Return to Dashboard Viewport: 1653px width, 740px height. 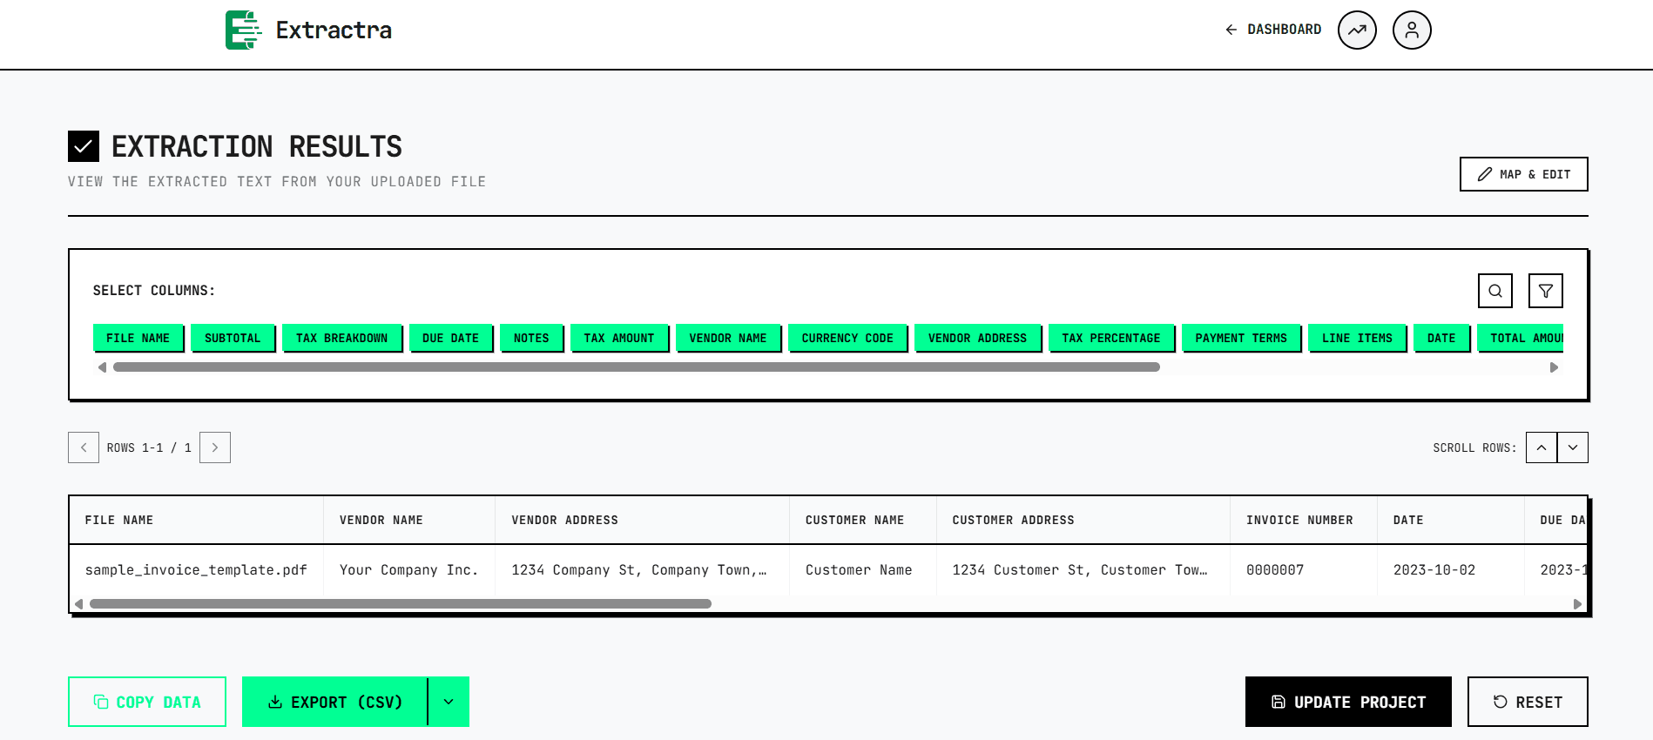(x=1273, y=30)
